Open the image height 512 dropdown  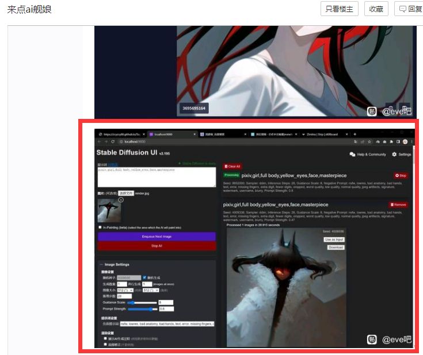coord(151,290)
